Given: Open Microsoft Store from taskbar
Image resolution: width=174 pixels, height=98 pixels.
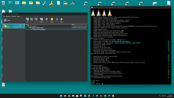Looking at the screenshot, I should pyautogui.click(x=77, y=96).
